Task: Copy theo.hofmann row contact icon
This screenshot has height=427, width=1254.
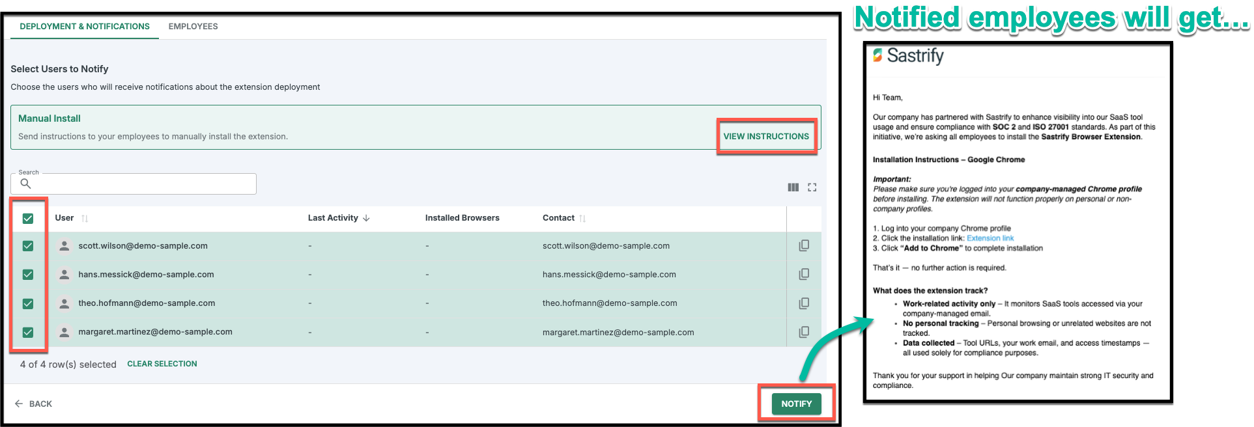Action: point(804,303)
